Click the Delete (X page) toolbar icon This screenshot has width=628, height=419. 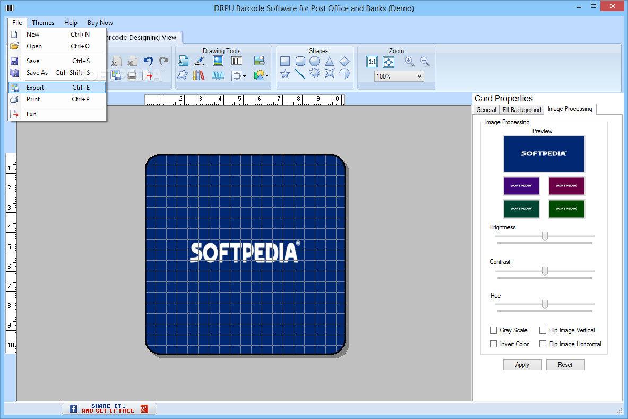(x=132, y=61)
